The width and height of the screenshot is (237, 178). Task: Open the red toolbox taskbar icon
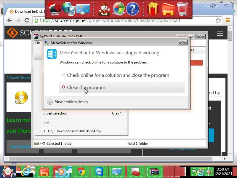136,172
